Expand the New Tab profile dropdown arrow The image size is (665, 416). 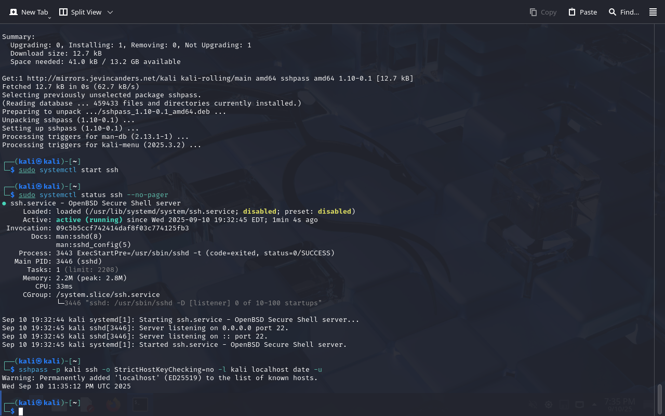click(x=49, y=18)
